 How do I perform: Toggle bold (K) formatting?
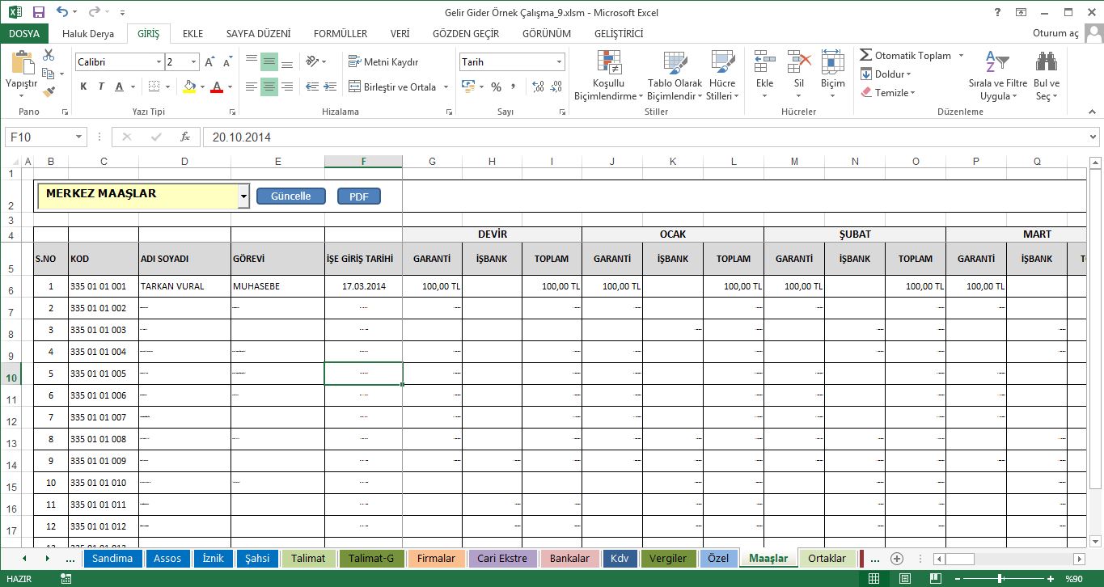83,87
